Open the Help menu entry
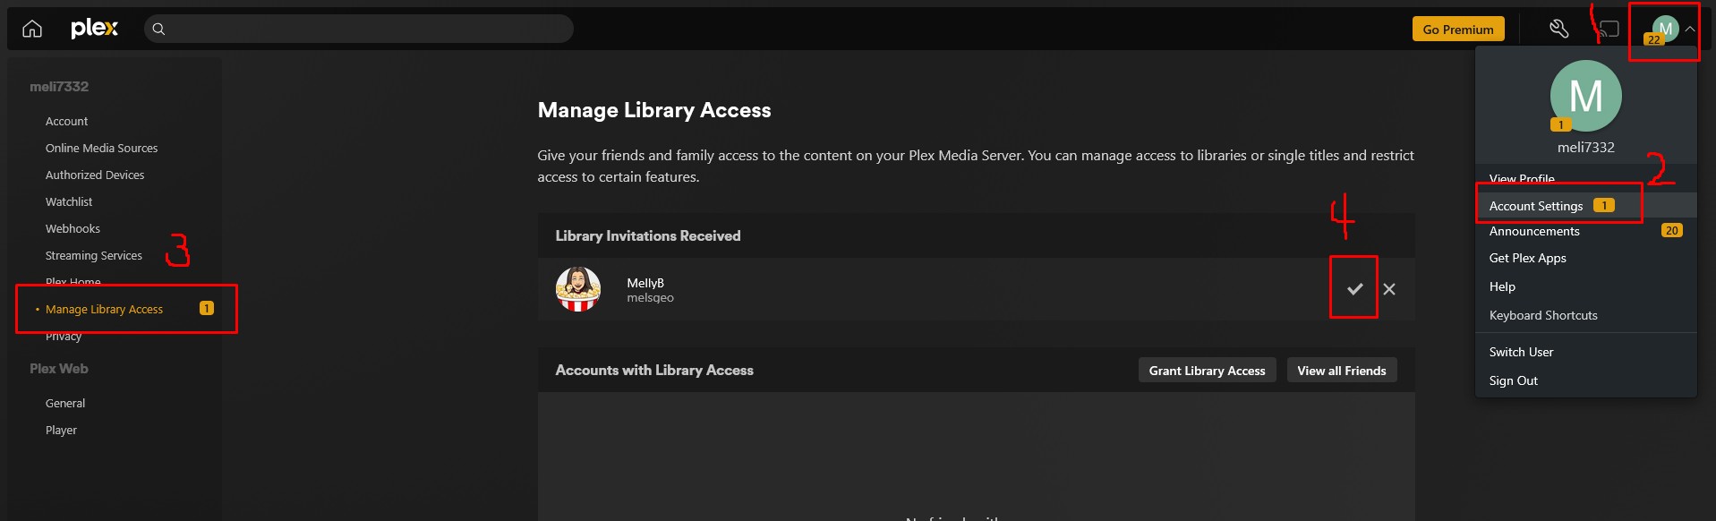 click(x=1586, y=286)
